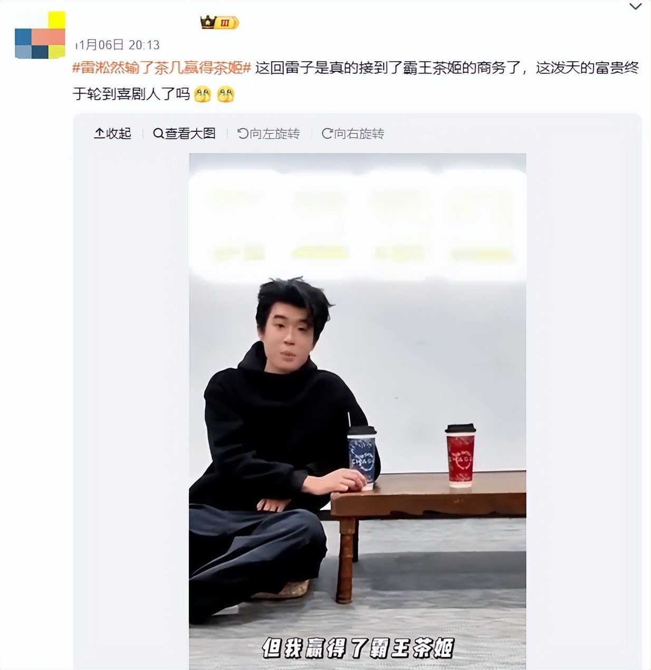The width and height of the screenshot is (651, 670).
Task: Click the crown membership level badge
Action: point(219,23)
